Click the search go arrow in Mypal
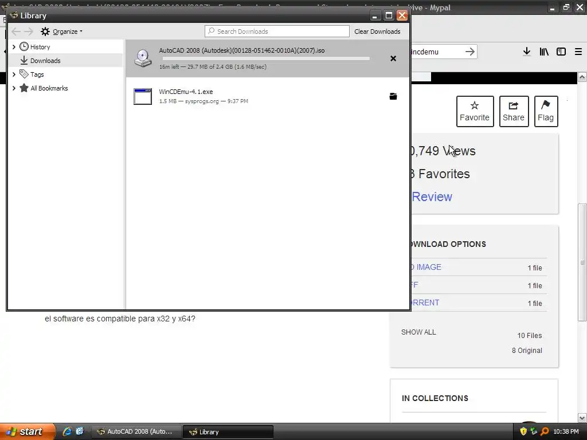587x440 pixels. pos(470,52)
